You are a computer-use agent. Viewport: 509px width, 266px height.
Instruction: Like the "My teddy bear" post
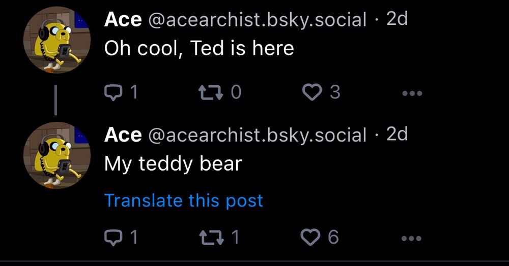pyautogui.click(x=310, y=237)
